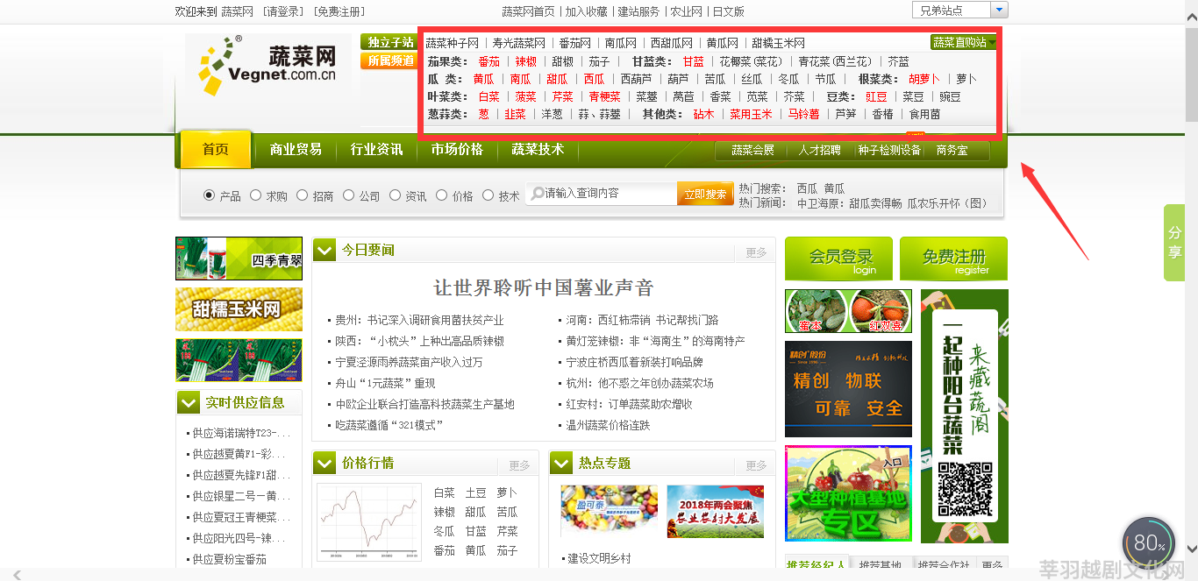The width and height of the screenshot is (1198, 581).
Task: Click the 辣椒 link in 茄果类 row
Action: [x=526, y=61]
